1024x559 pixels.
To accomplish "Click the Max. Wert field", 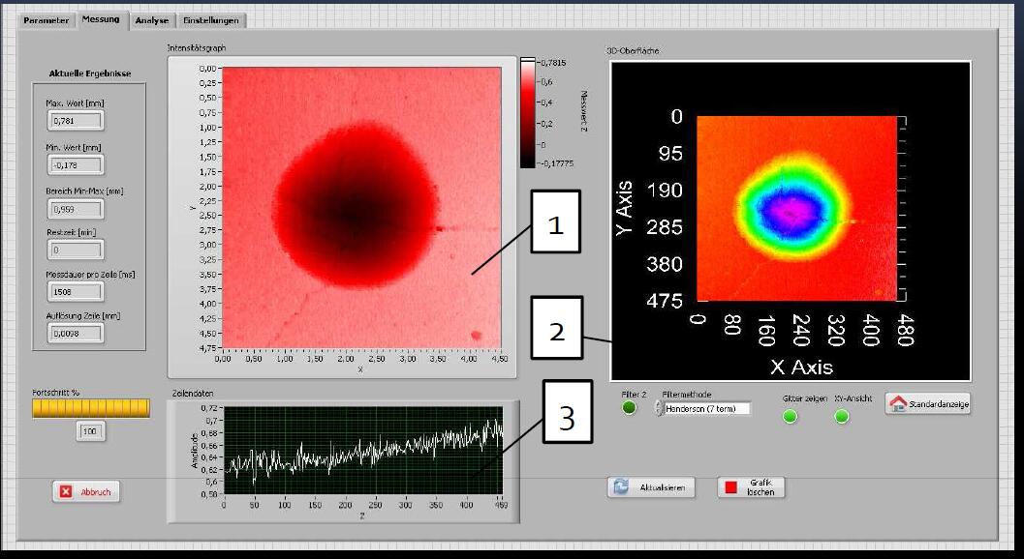I will click(x=75, y=121).
